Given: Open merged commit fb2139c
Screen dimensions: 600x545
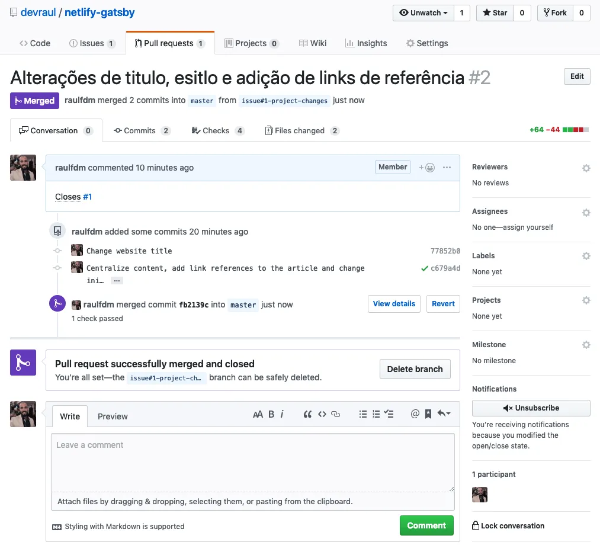Looking at the screenshot, I should (194, 304).
